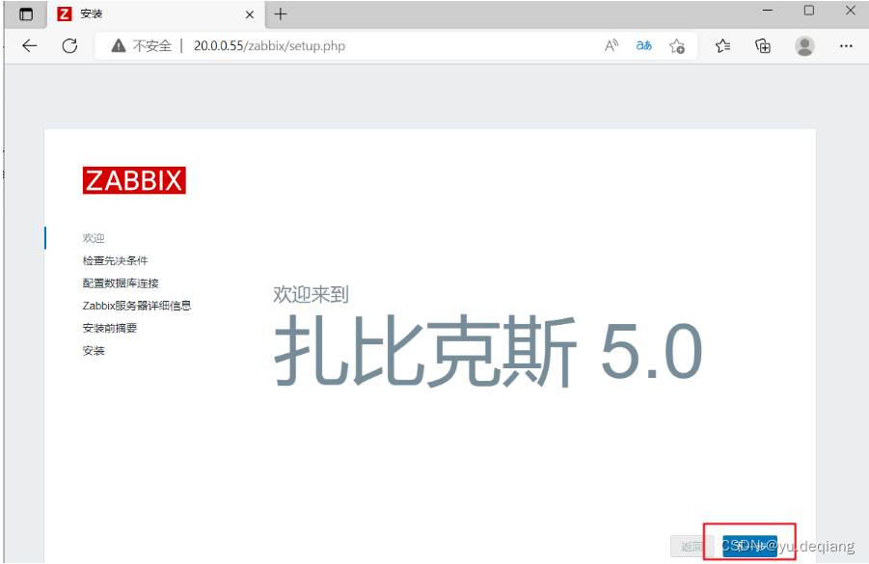Close the 安装 tab

click(x=250, y=14)
